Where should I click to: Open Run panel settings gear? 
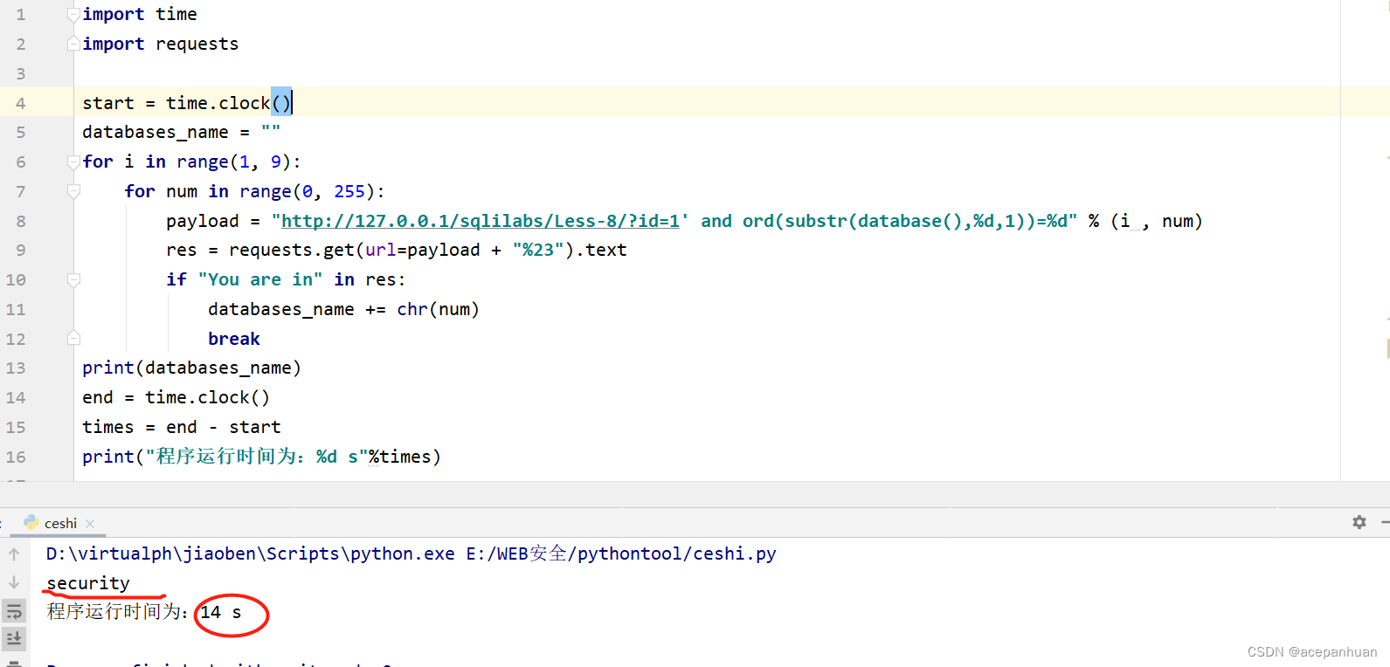coord(1359,522)
